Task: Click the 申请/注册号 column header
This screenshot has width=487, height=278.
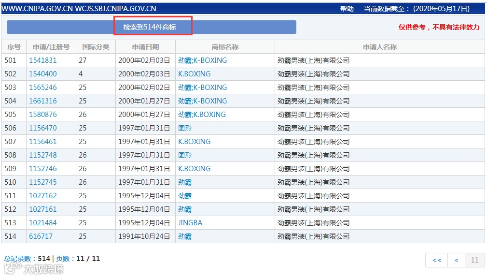Action: click(51, 47)
